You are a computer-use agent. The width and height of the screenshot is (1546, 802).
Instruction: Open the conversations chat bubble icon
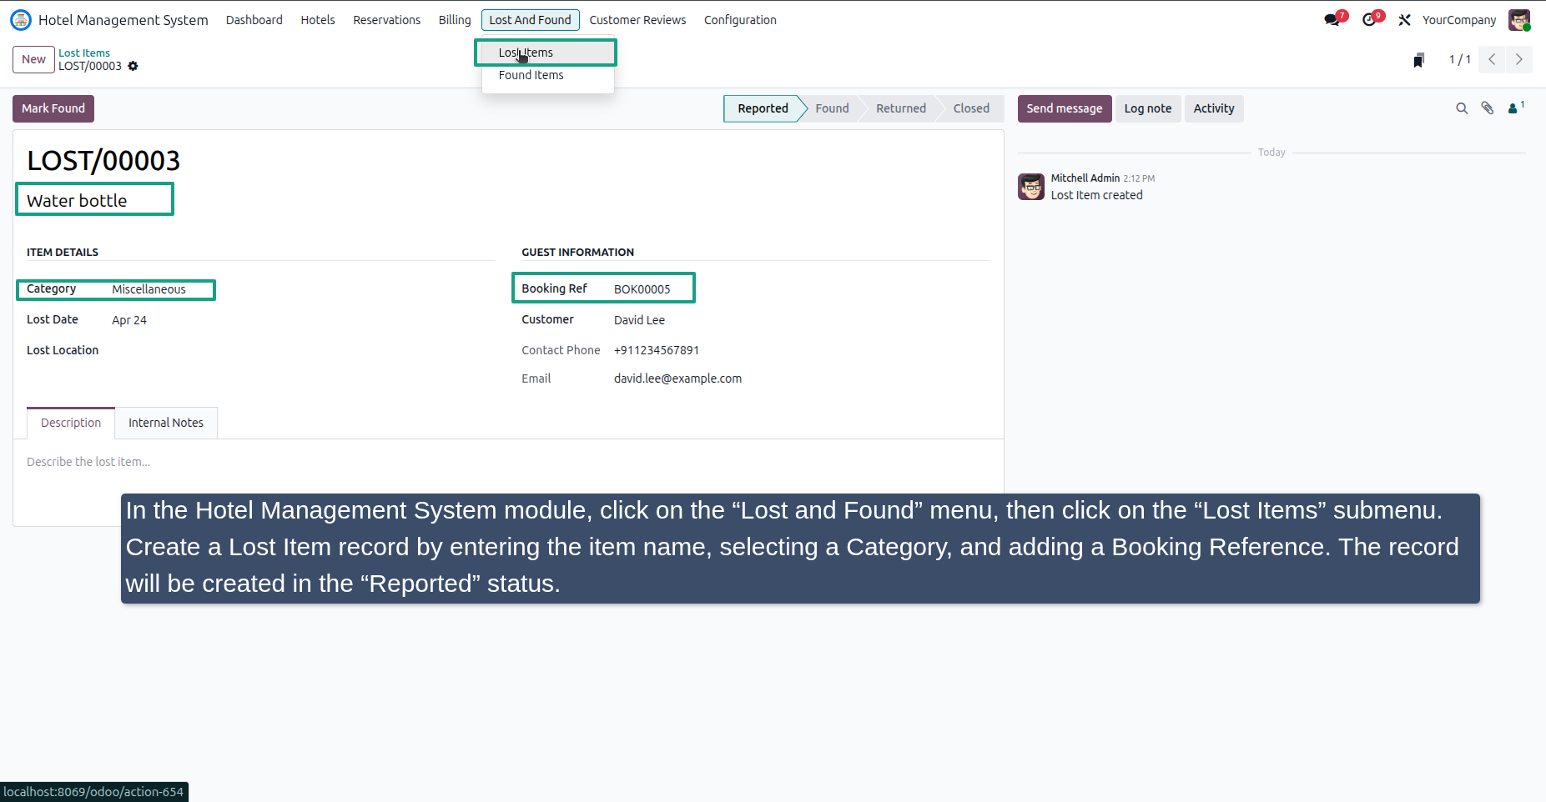point(1332,20)
